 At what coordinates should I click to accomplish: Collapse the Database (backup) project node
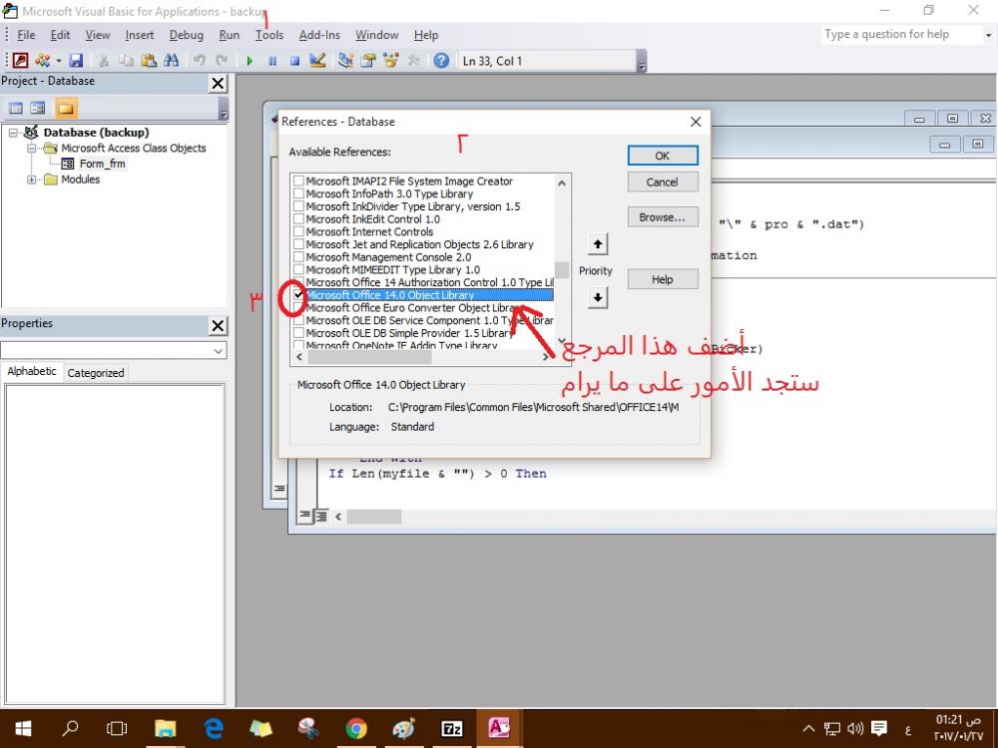(13, 133)
